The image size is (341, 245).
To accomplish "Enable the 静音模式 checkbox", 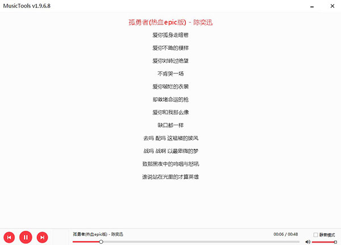I will (315, 235).
